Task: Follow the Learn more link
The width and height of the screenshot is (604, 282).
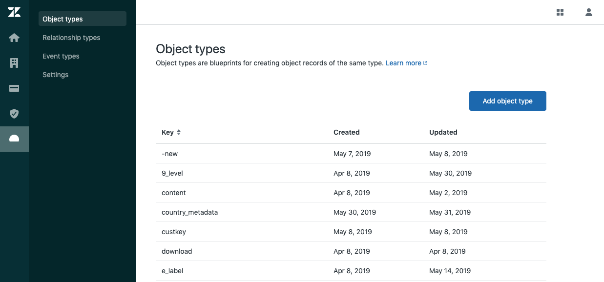Action: coord(403,62)
